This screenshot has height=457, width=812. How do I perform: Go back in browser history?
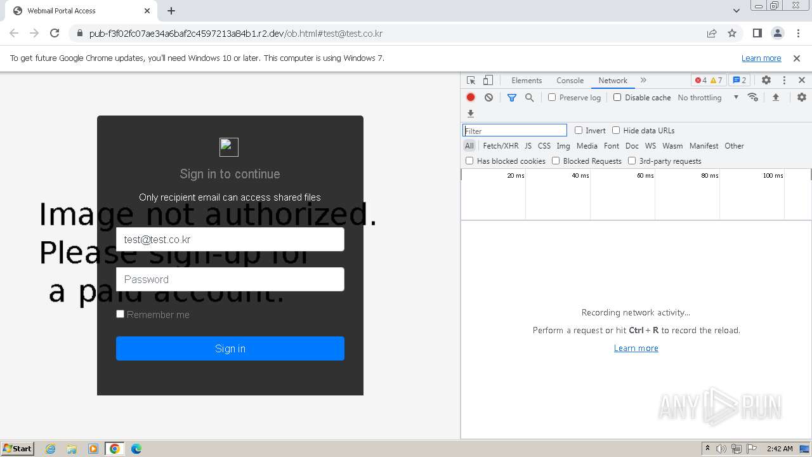(x=14, y=33)
